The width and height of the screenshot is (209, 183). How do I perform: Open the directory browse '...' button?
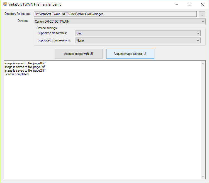coord(202,14)
